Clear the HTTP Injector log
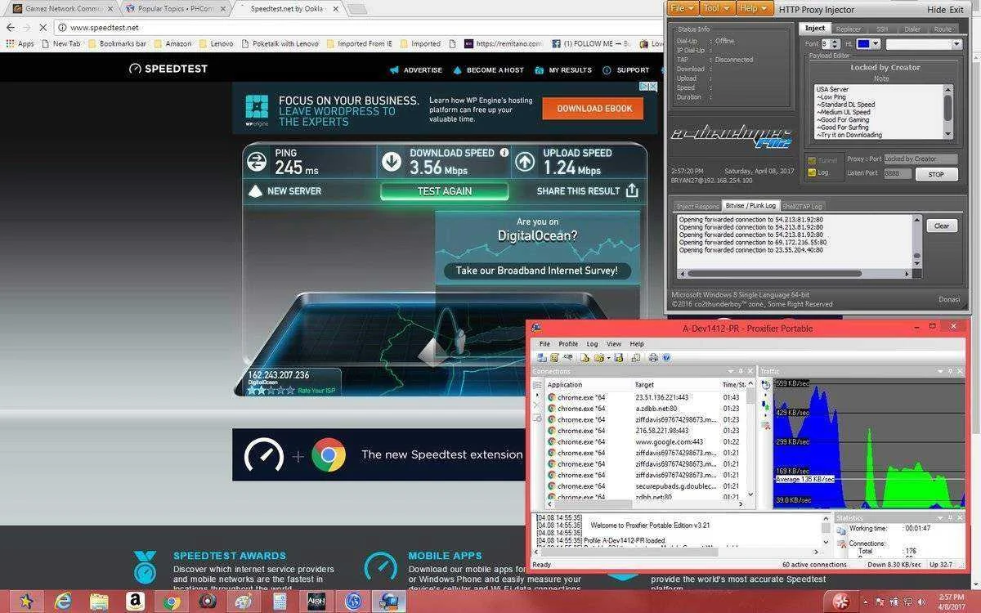 [x=942, y=226]
